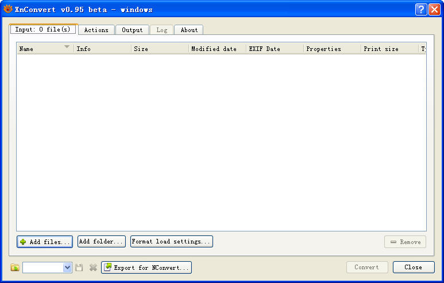The image size is (444, 283).
Task: Switch to the Actions tab
Action: click(96, 30)
